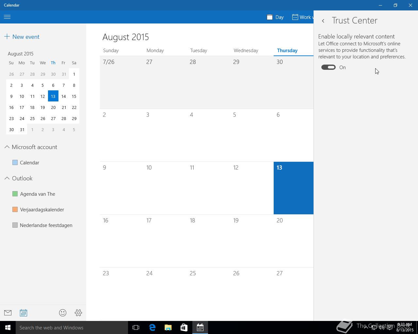418x334 pixels.
Task: Click the 7/26 Sunday cell in grid
Action: click(121, 82)
